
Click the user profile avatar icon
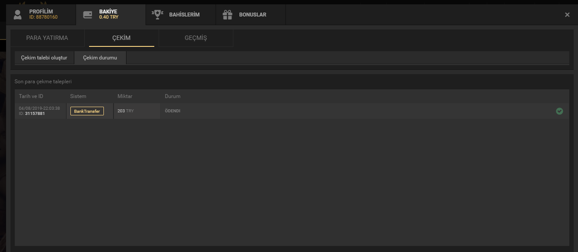[x=17, y=15]
